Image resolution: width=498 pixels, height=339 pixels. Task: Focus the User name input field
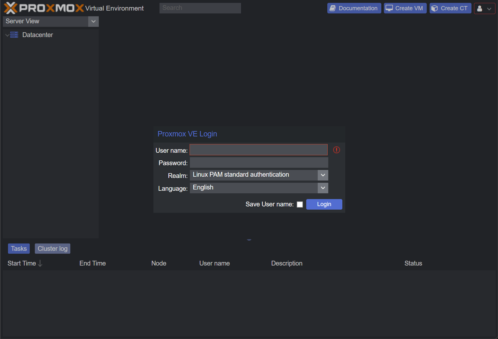[x=259, y=150]
